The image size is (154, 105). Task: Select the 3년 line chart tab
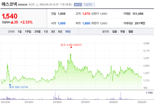click(53, 32)
